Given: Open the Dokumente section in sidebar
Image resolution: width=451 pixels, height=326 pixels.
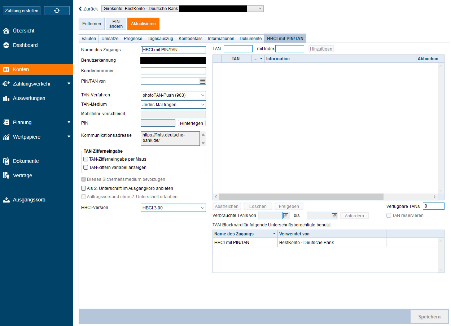Looking at the screenshot, I should coord(26,161).
